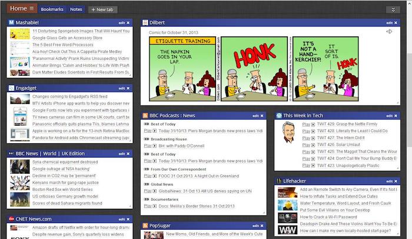The height and width of the screenshot is (239, 412).
Task: Go to next Dilbert comic with arrow icon
Action: point(389,32)
